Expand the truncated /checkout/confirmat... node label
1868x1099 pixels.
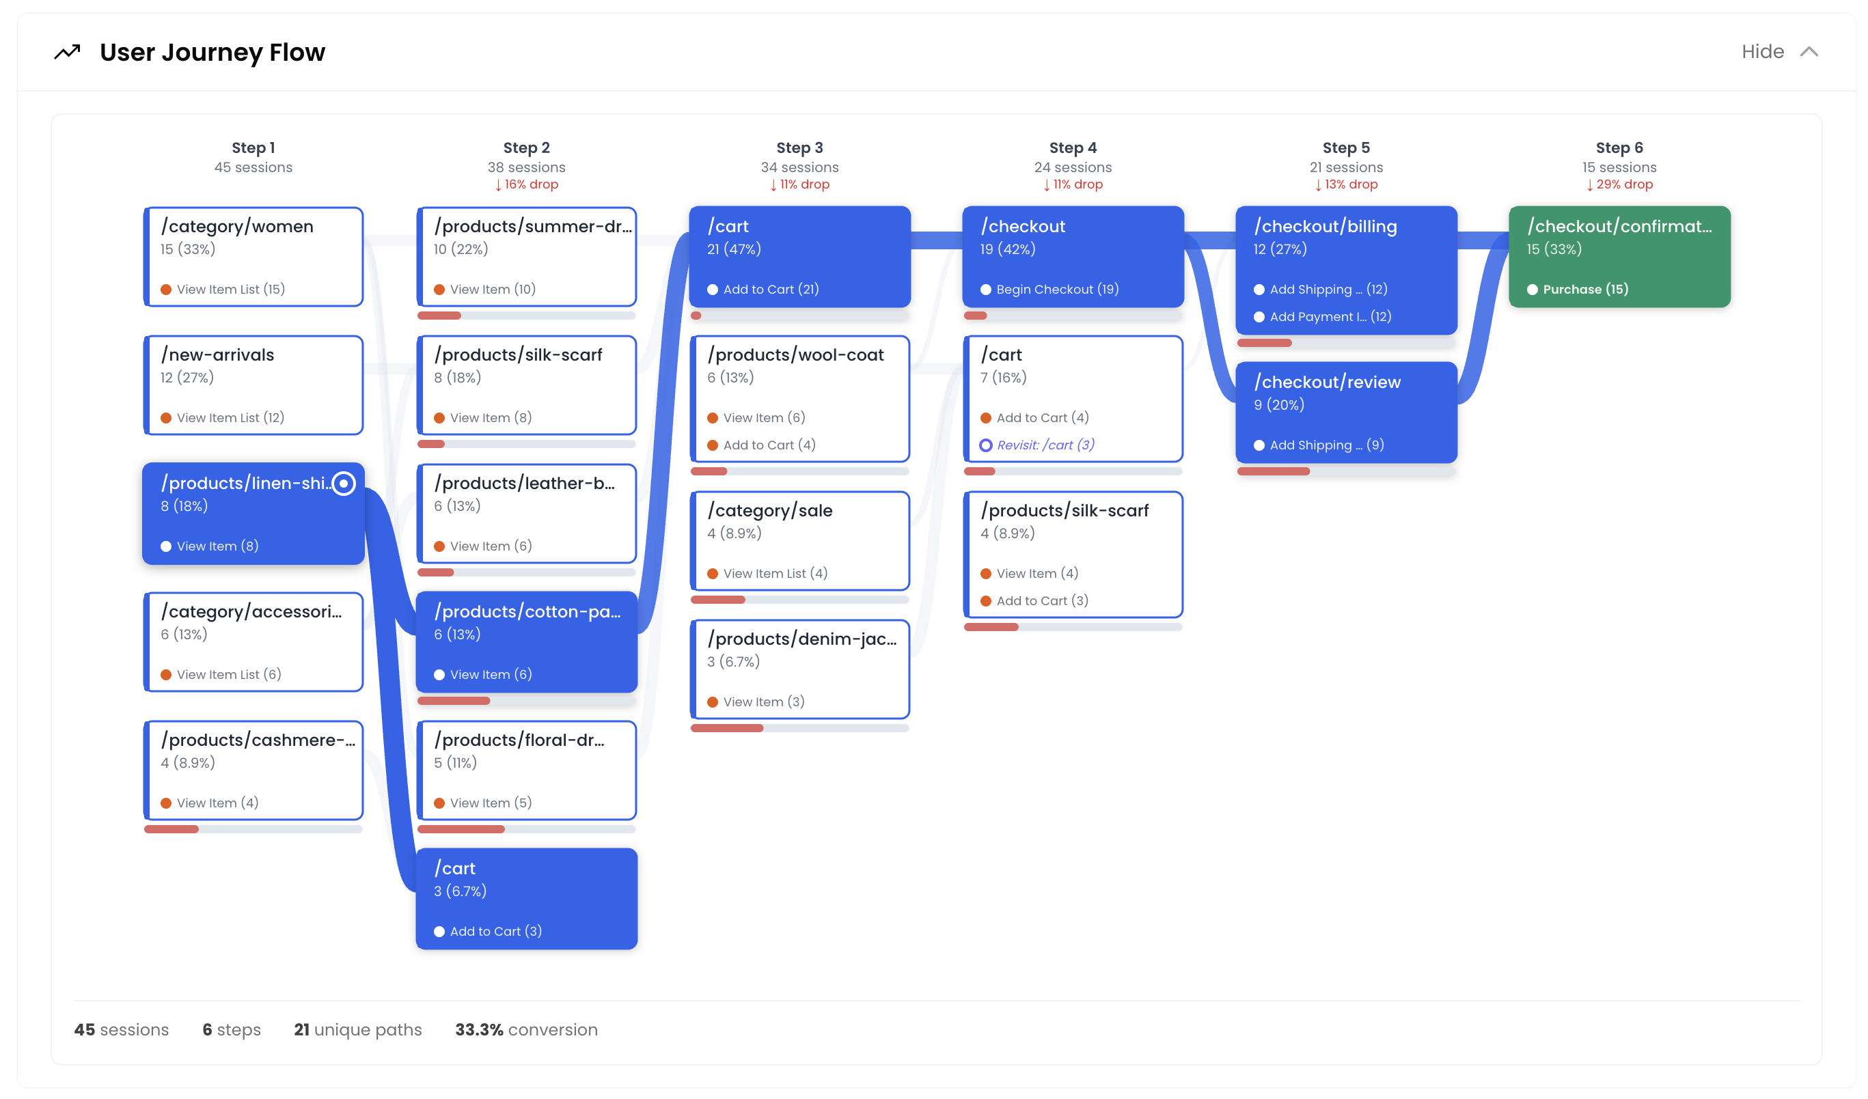click(1619, 227)
